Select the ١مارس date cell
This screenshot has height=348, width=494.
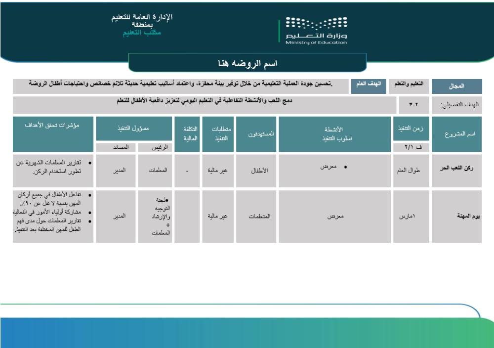411,217
